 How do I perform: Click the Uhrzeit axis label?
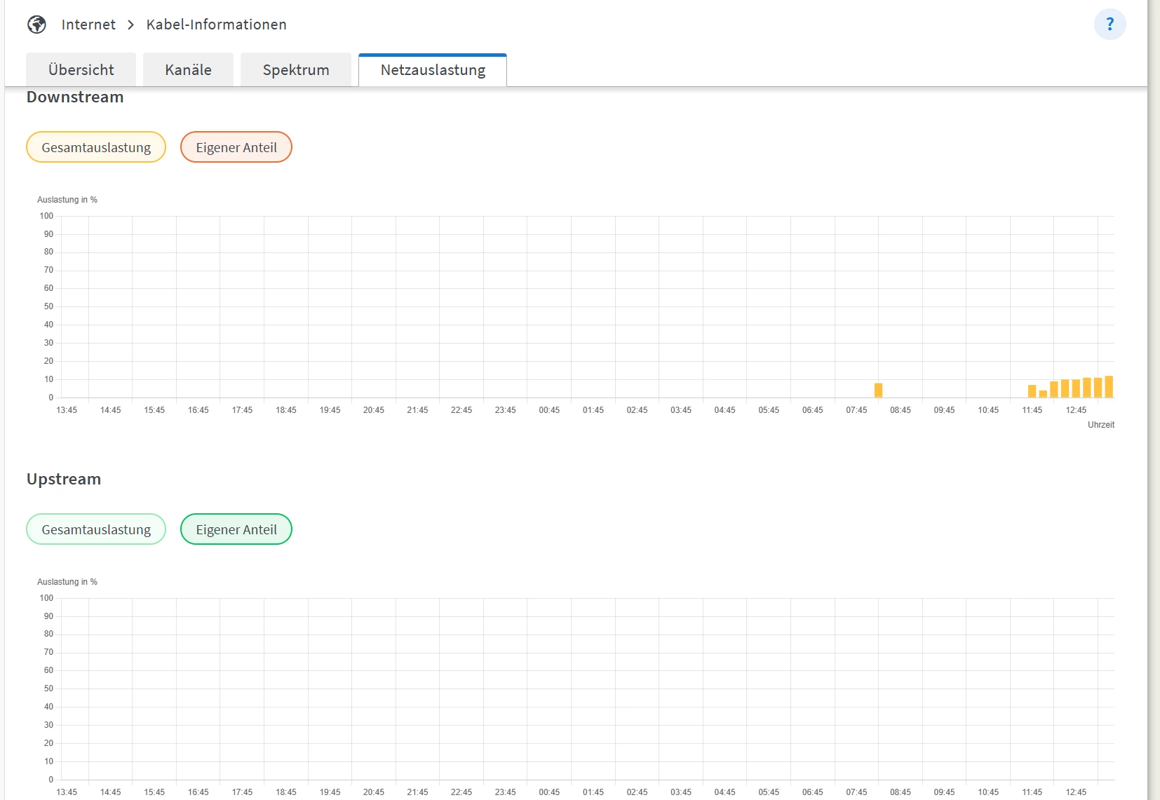[1101, 425]
